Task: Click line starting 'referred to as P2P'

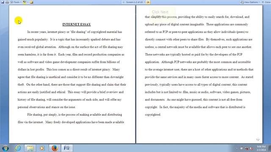Action: click(196, 32)
